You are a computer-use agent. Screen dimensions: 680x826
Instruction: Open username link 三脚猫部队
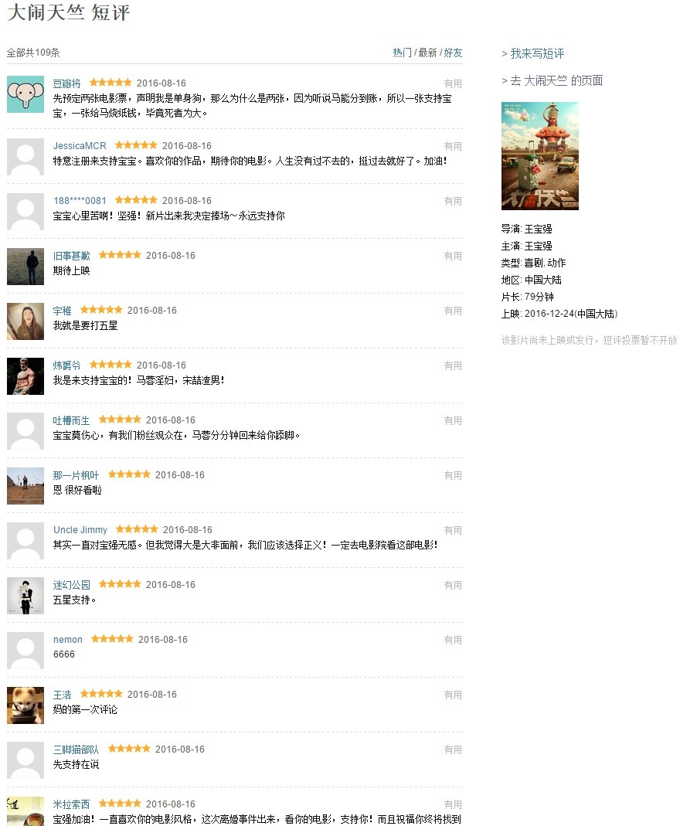(76, 750)
